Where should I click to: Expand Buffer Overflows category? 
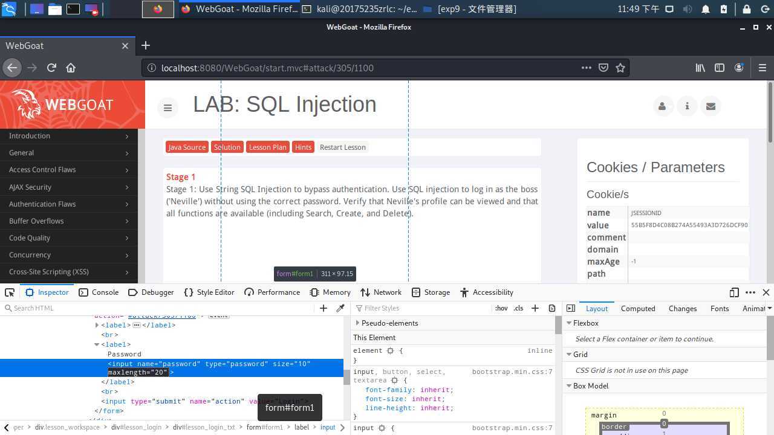pos(69,221)
